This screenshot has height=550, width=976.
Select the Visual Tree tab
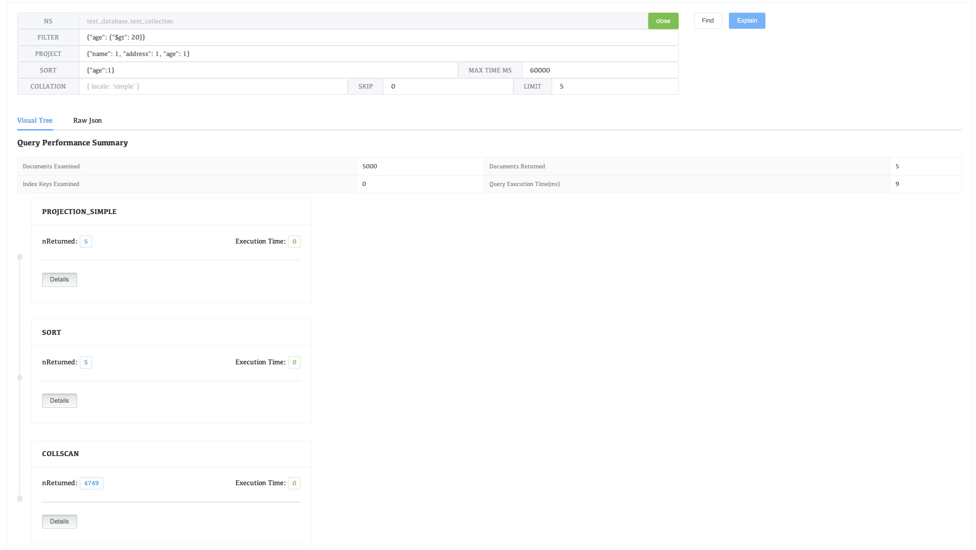[x=35, y=120]
